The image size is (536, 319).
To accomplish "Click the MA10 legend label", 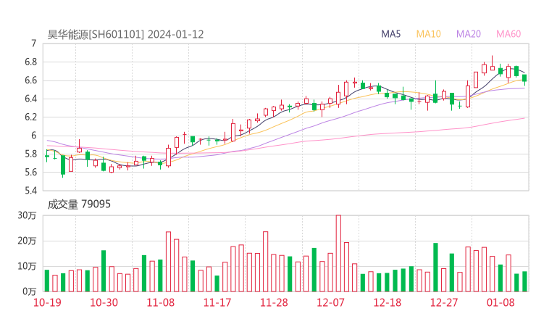I will coord(428,34).
